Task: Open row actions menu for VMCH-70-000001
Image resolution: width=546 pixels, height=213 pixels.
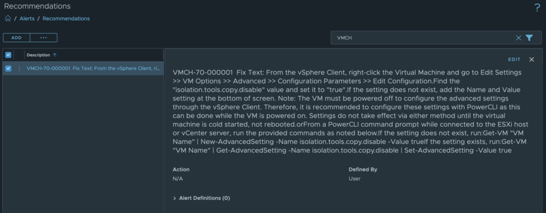Action: [x=19, y=68]
